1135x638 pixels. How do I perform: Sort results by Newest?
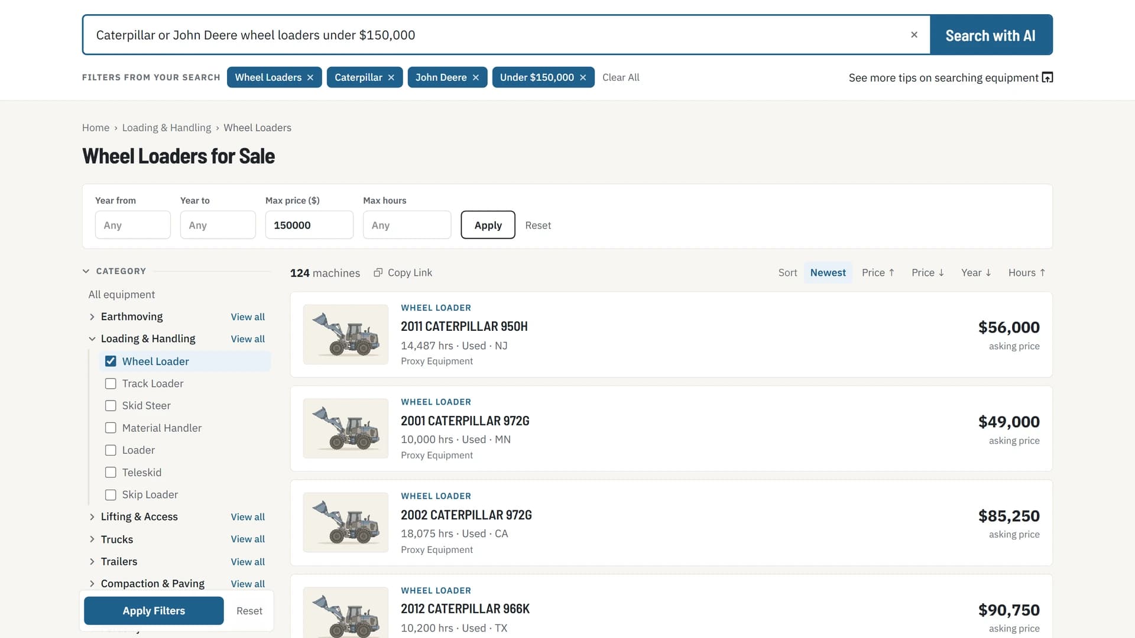pos(828,272)
